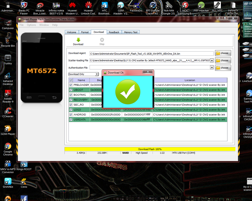Open Huawei Modem Unlocker desktop icon
Image resolution: width=252 pixels, height=201 pixels.
(x=72, y=8)
